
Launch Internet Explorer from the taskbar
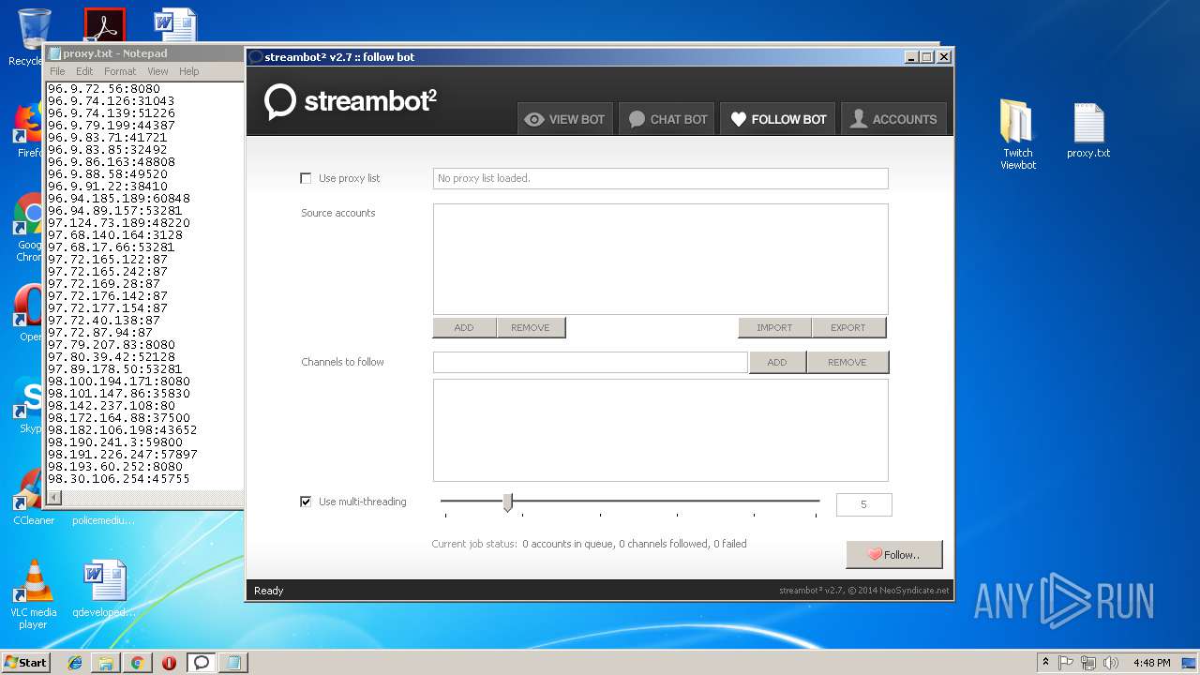(x=75, y=663)
